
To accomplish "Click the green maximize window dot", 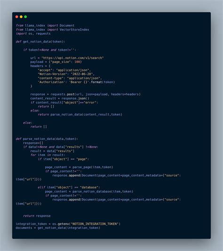I will click(x=25, y=16).
